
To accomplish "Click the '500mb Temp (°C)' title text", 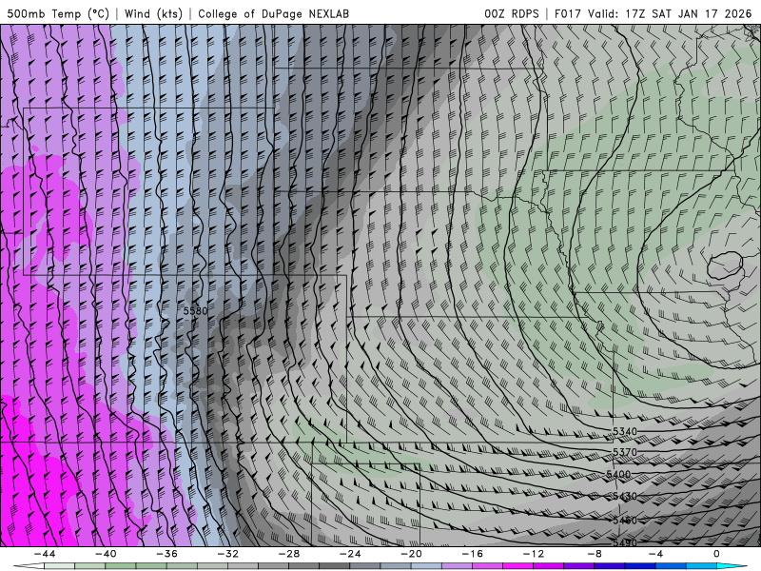I will pos(58,13).
